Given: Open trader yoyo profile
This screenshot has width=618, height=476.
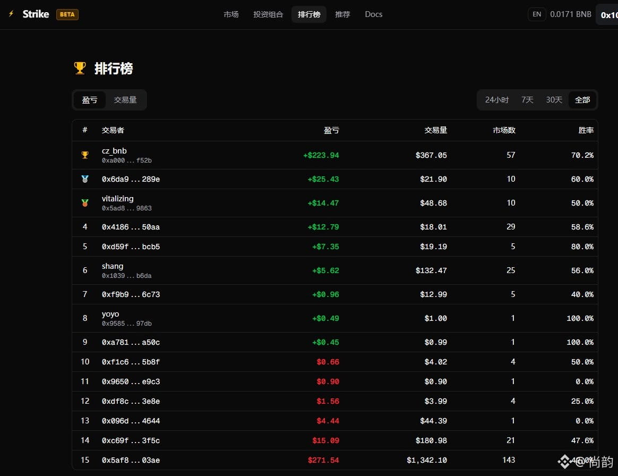Looking at the screenshot, I should [110, 314].
